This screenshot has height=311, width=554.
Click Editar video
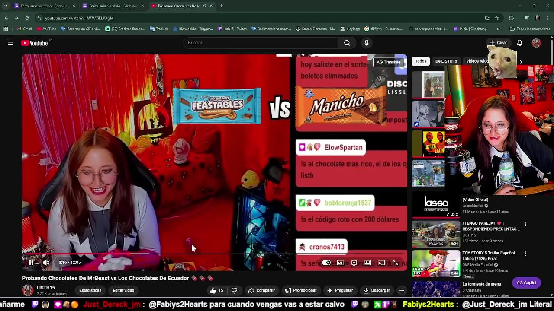pyautogui.click(x=124, y=290)
